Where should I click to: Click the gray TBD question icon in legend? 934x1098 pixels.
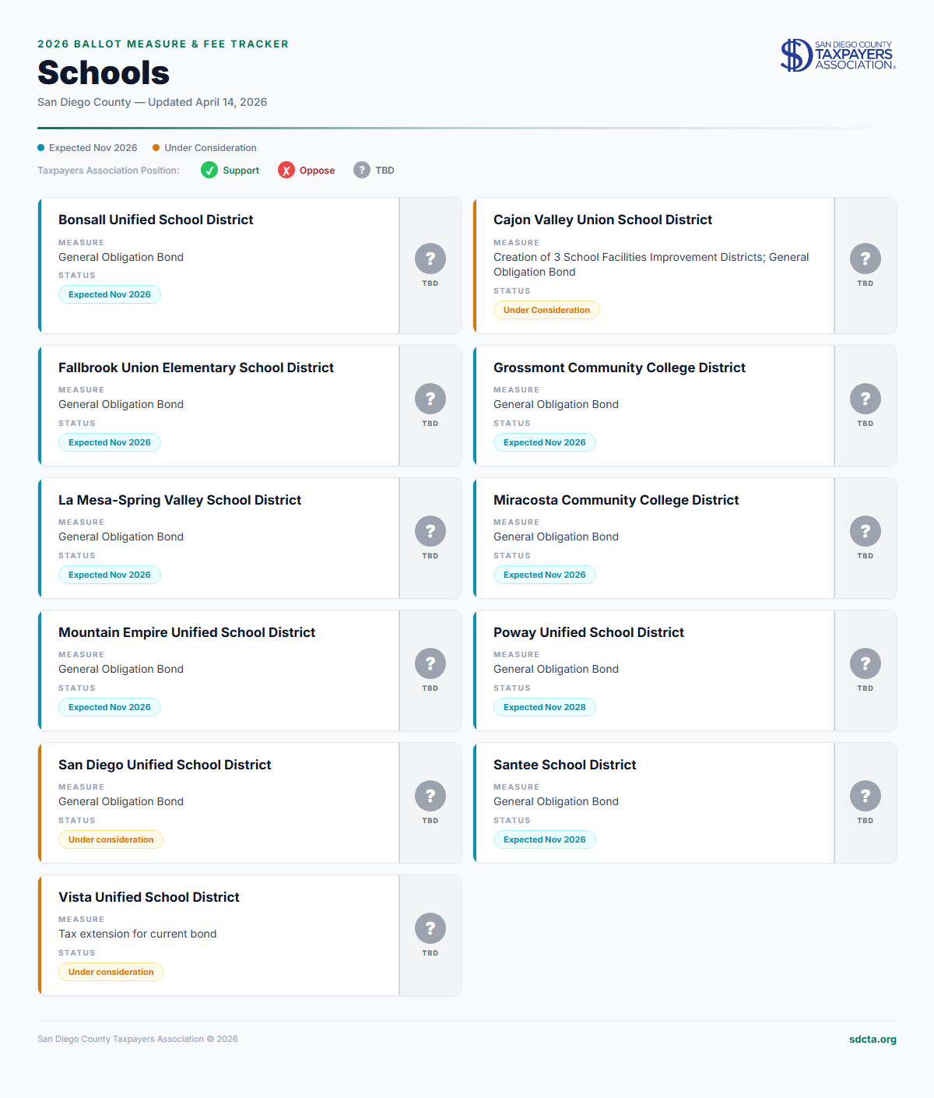pyautogui.click(x=362, y=170)
